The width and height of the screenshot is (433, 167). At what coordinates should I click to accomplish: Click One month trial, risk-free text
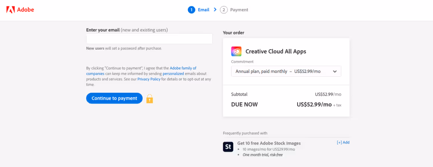(263, 155)
